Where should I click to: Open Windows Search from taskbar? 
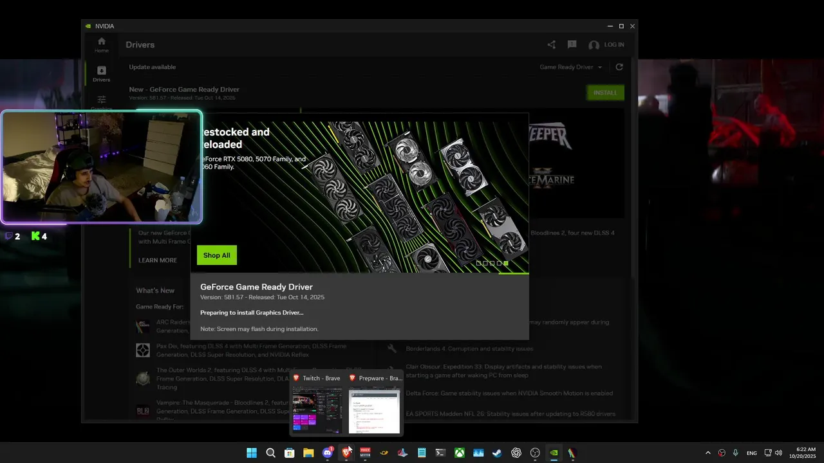[270, 453]
